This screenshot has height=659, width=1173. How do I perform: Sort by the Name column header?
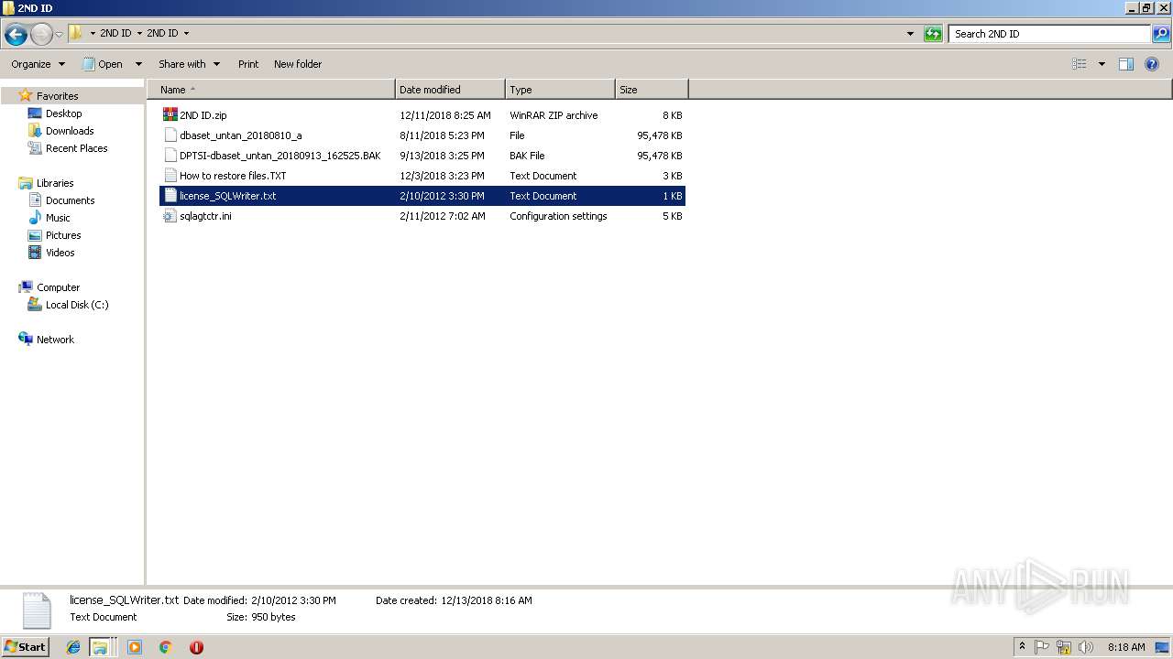click(x=271, y=90)
